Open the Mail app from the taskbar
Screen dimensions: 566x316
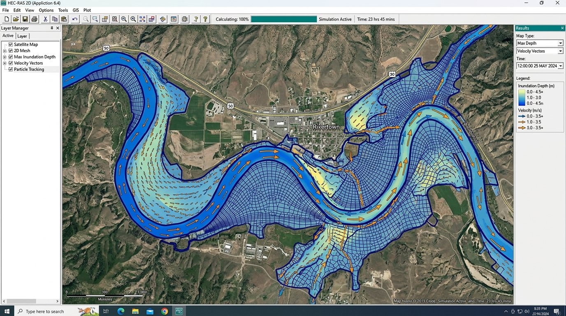click(150, 311)
